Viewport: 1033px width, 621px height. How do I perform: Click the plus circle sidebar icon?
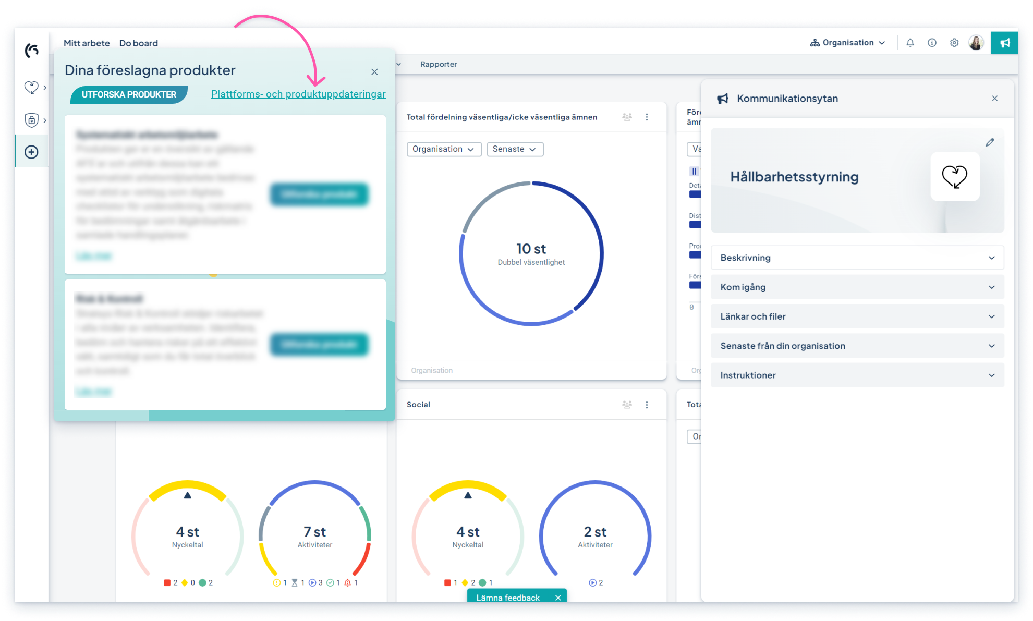tap(31, 152)
